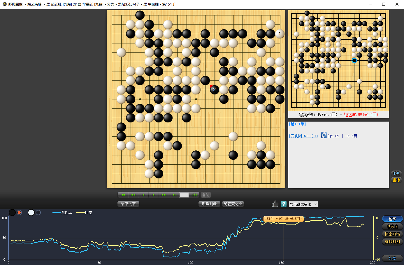Click the black stone numbered 2 on the board
404x265 pixels.
[x=214, y=89]
